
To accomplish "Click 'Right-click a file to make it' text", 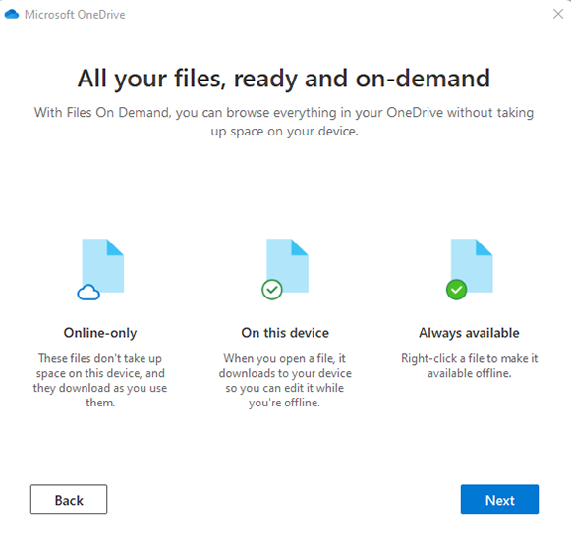I will pos(470,365).
